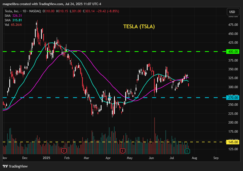The image size is (243, 171).
Task: Click the Mar time axis label
Action: [86, 158]
